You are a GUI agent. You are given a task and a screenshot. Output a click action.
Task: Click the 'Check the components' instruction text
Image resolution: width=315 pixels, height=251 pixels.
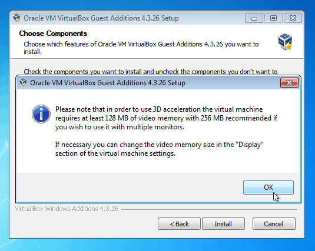click(x=151, y=72)
